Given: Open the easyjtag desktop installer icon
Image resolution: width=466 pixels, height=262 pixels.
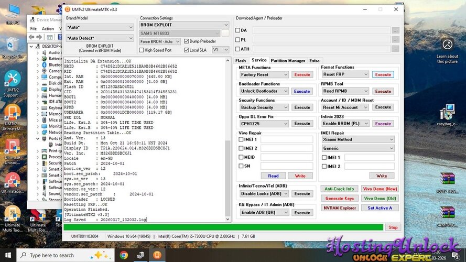Looking at the screenshot, I should tap(447, 114).
